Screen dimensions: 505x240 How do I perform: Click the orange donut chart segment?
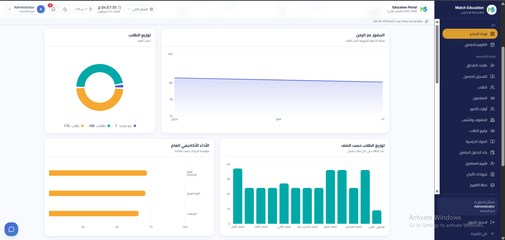click(x=100, y=107)
